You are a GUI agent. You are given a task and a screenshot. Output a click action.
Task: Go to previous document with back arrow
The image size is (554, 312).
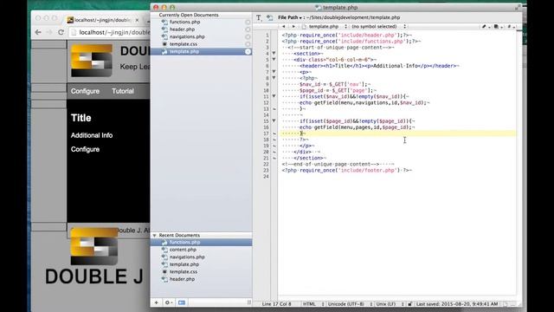point(283,27)
